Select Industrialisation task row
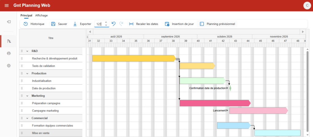This screenshot has height=137, width=313. [51, 81]
